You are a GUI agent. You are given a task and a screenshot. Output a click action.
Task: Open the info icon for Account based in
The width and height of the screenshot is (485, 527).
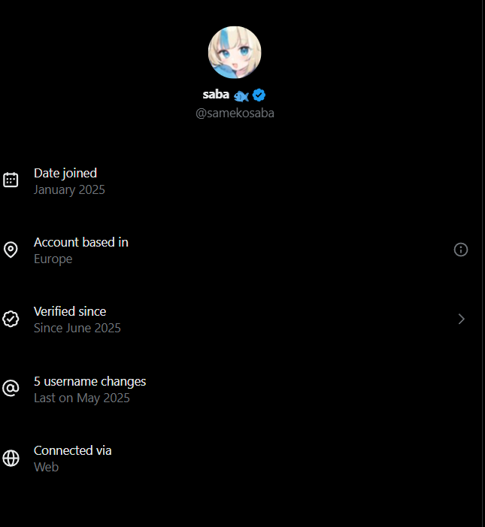tap(461, 250)
